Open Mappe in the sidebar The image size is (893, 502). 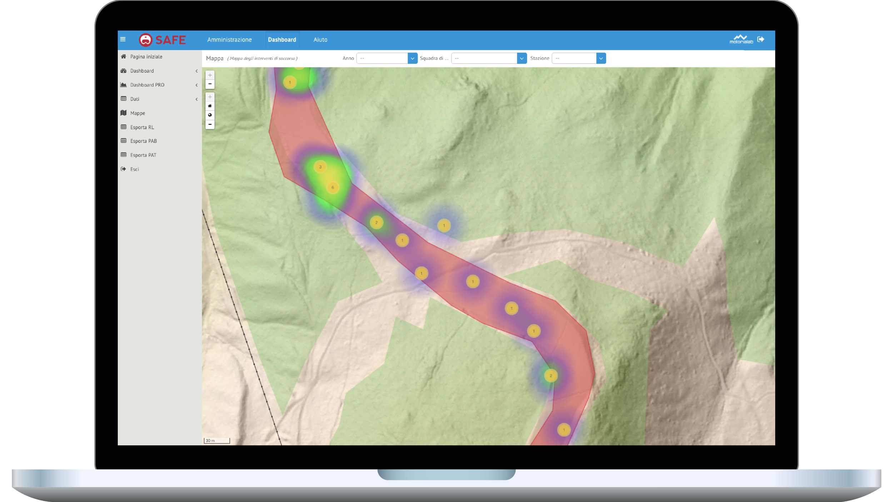[x=138, y=113]
